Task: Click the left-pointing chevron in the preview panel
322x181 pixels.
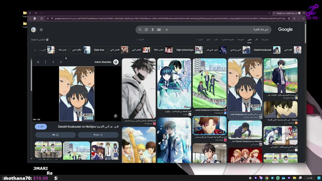Action: point(53,62)
